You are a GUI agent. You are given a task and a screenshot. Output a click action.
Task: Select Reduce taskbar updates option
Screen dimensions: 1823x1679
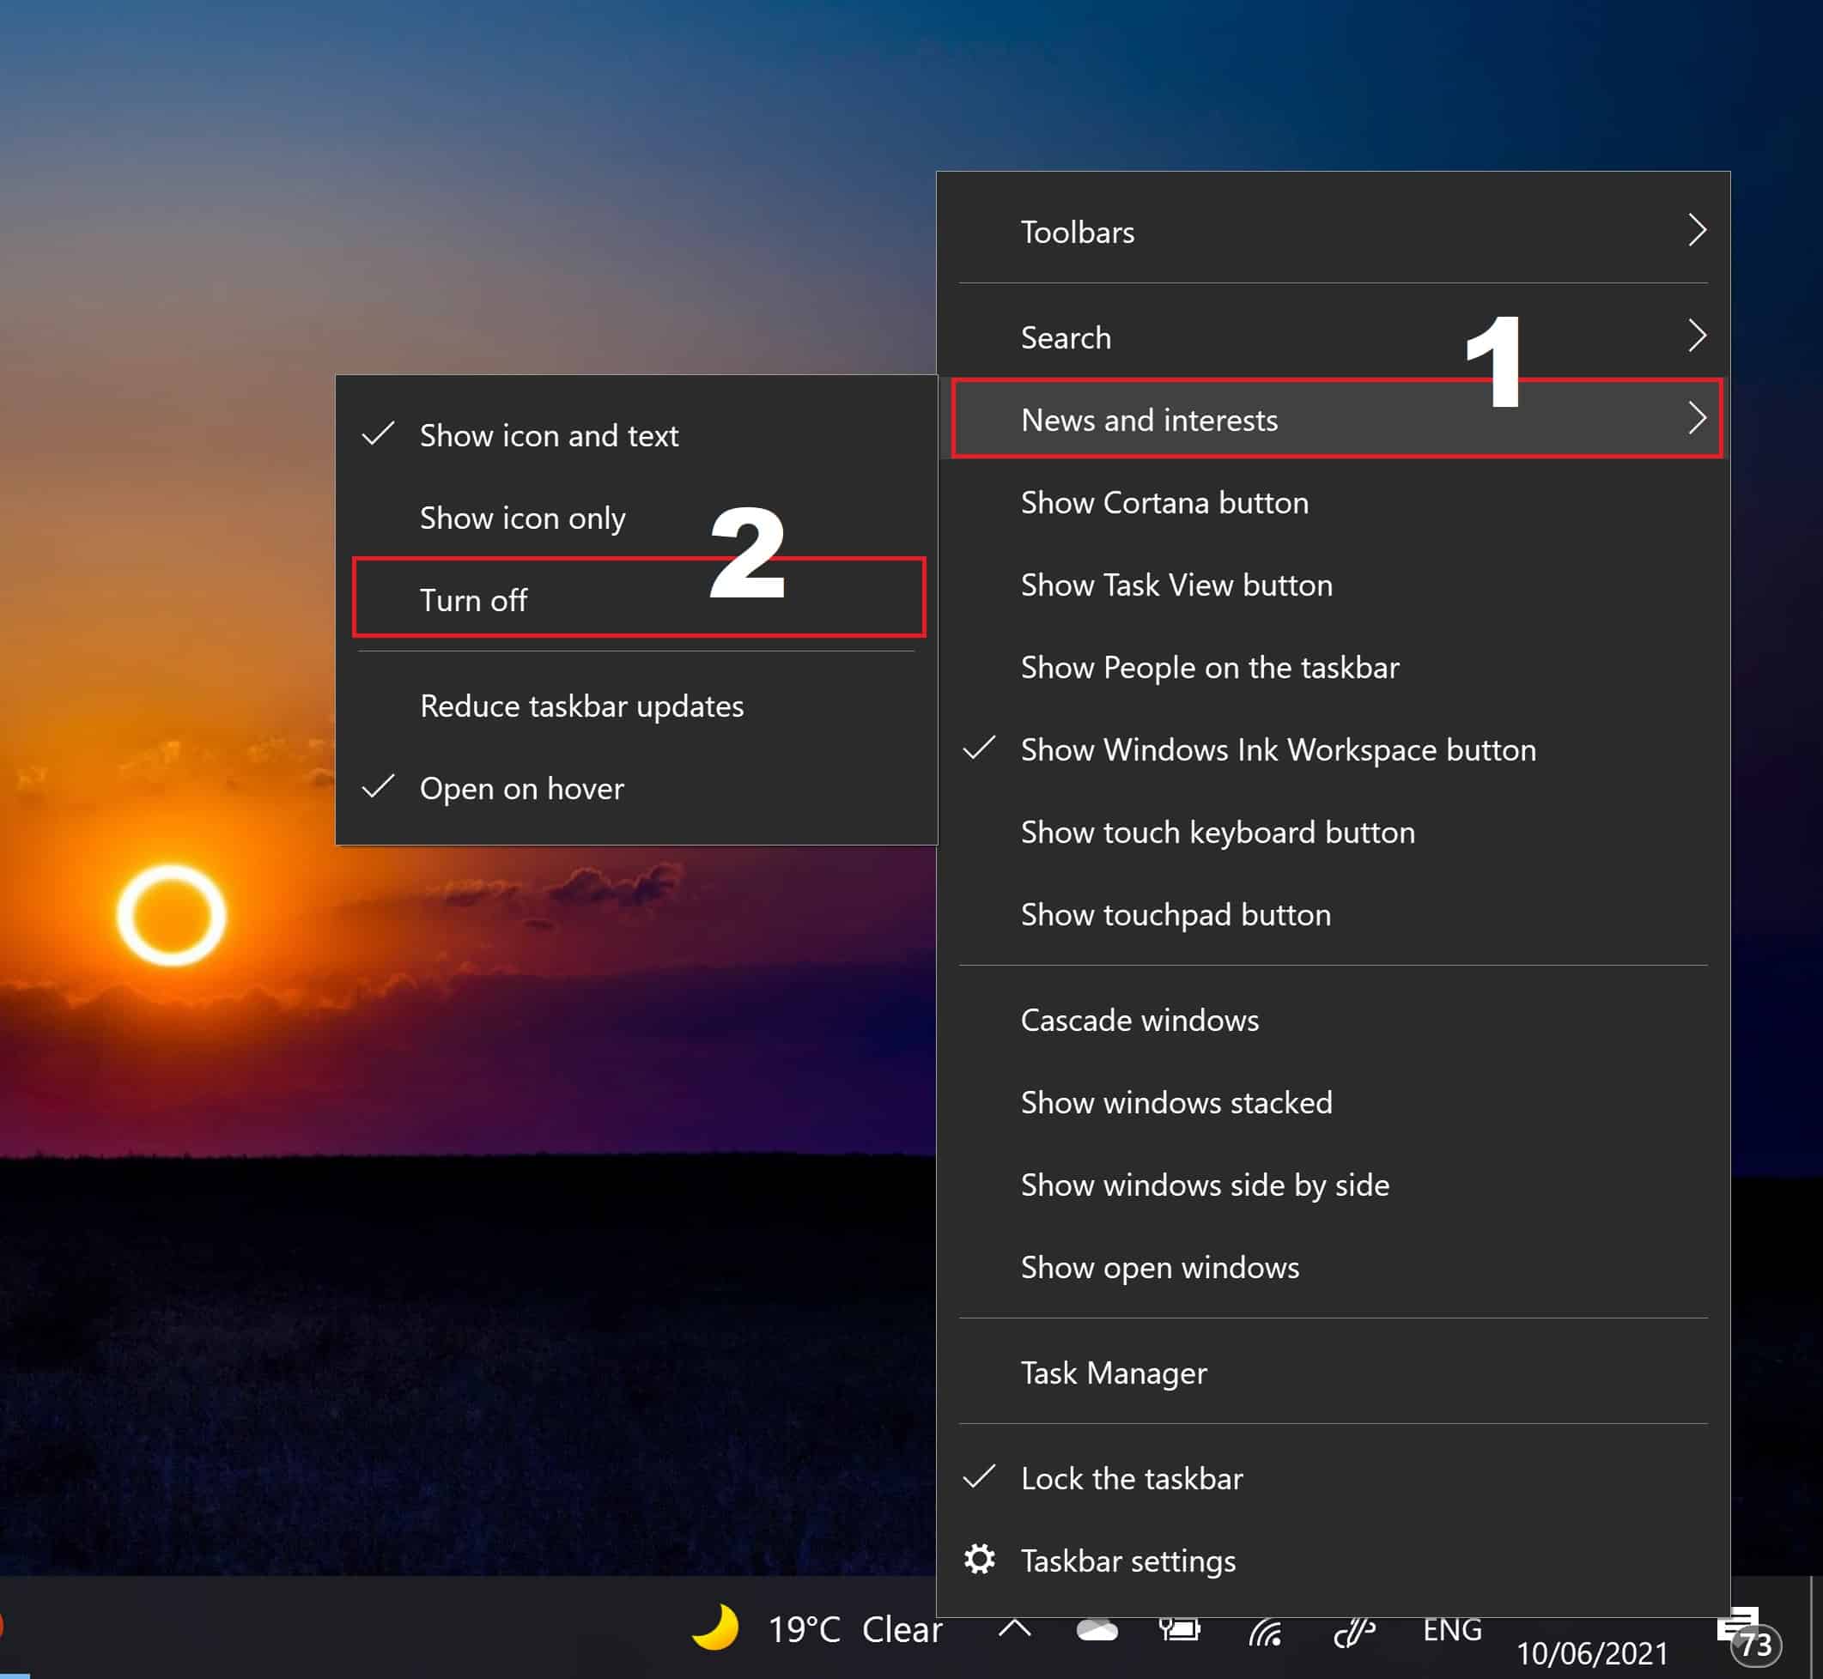point(585,705)
